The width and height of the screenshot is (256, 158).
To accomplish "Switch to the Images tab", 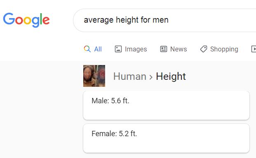I will (136, 49).
